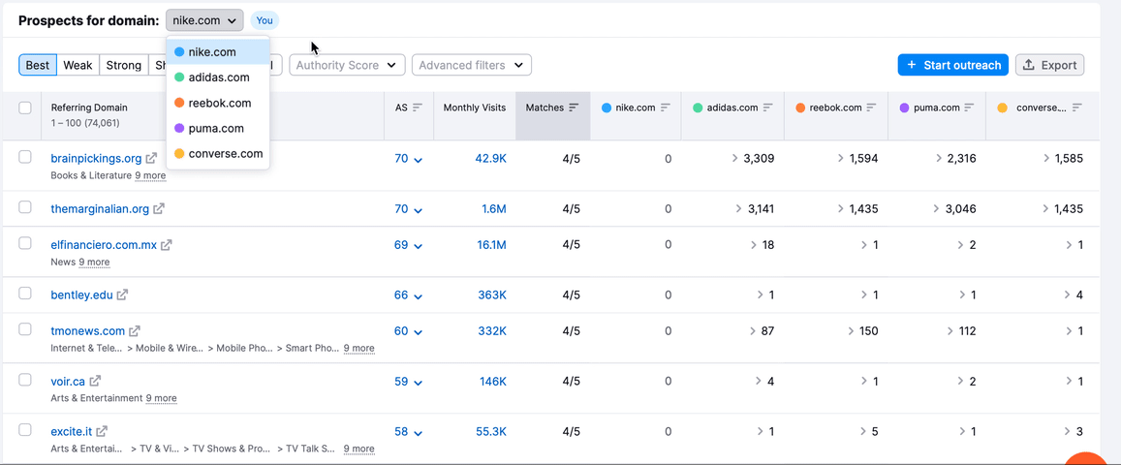Check the bentley.edu row checkbox

coord(25,293)
